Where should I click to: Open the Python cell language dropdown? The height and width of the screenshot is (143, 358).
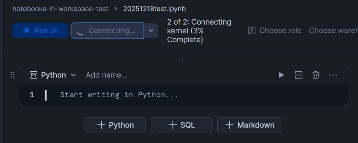(x=53, y=75)
